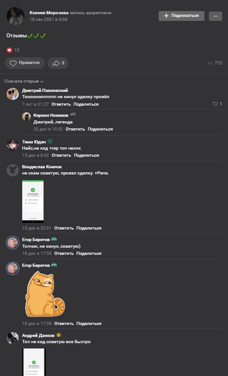The height and width of the screenshot is (376, 228).
Task: Open the cat sticker from Егор Беретов
Action: pos(45,294)
